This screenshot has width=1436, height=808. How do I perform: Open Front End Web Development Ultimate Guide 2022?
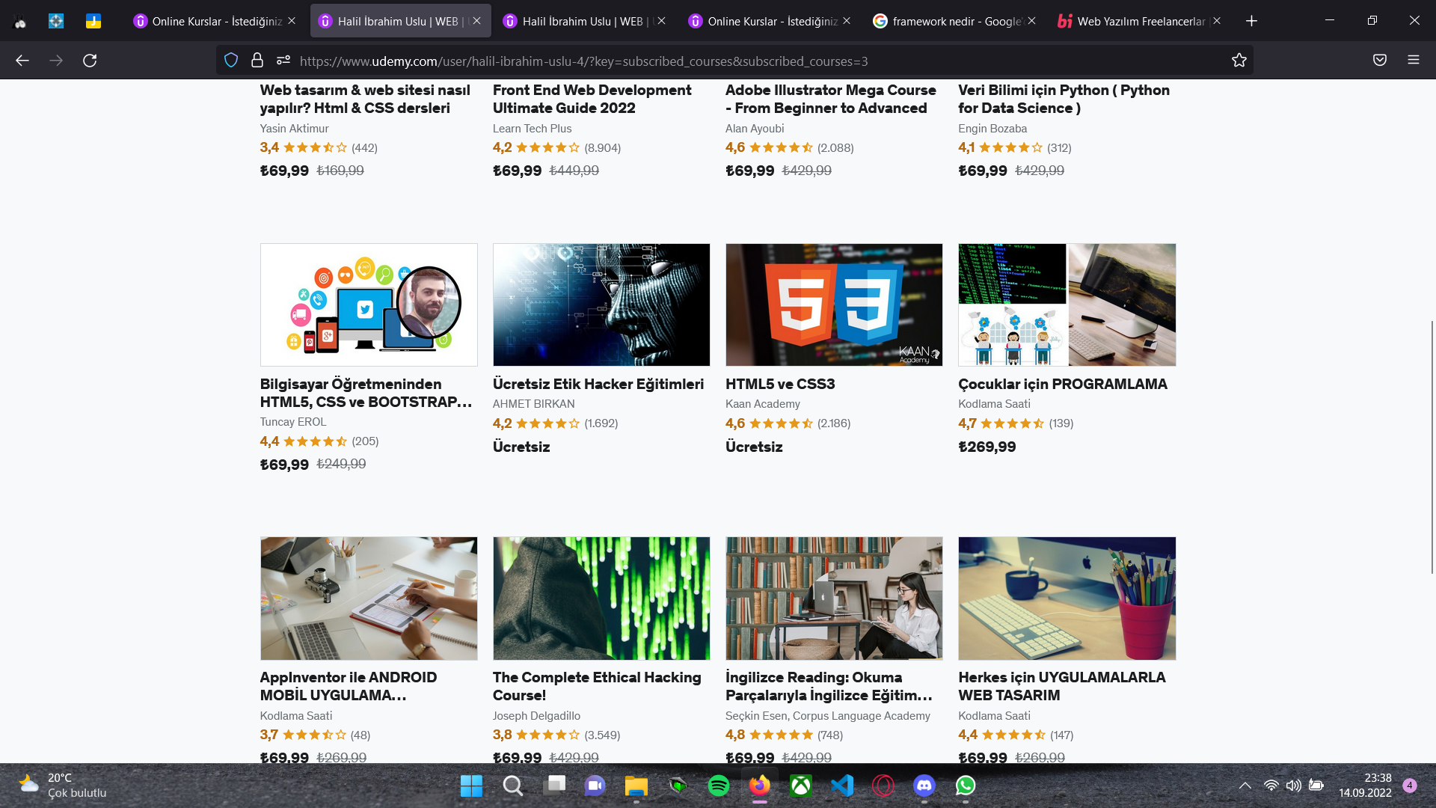pos(592,99)
